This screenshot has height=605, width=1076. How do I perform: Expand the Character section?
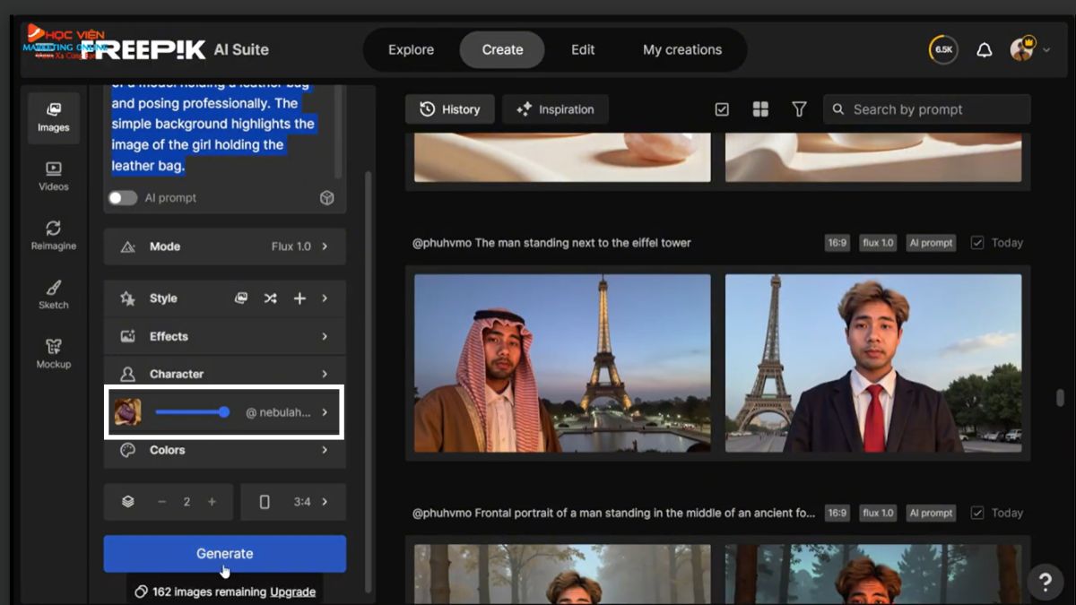(224, 374)
